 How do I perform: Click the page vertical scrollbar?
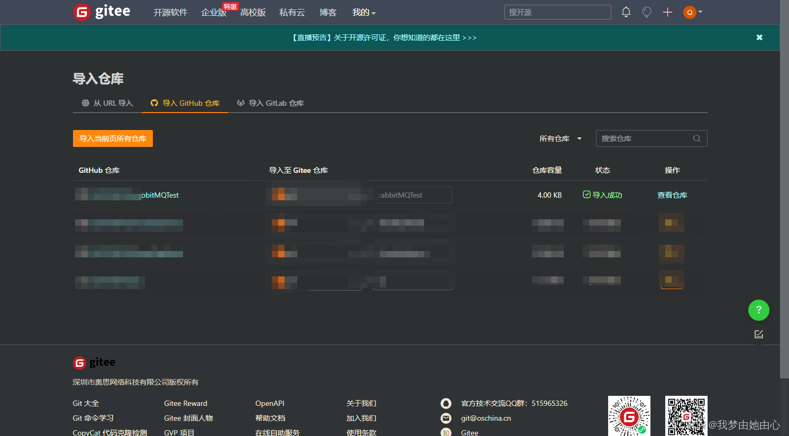coord(784,189)
